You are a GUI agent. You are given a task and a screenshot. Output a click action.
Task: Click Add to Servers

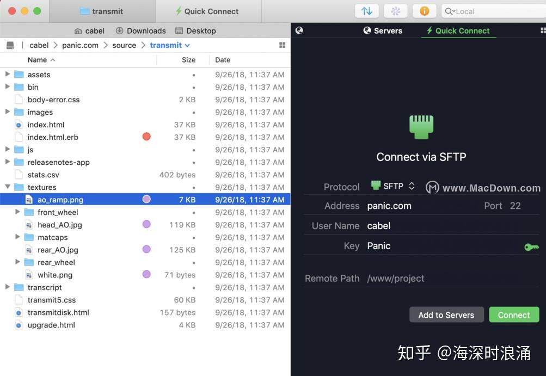(446, 315)
